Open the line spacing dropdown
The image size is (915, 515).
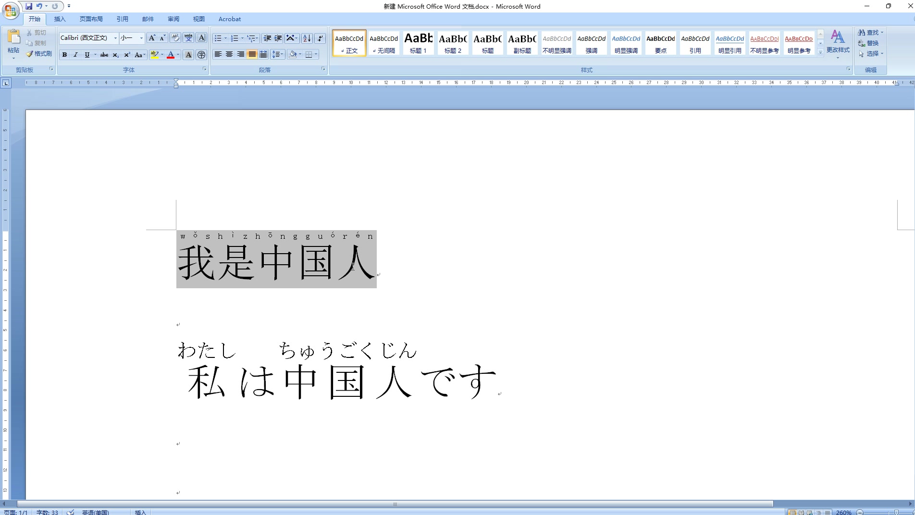278,55
